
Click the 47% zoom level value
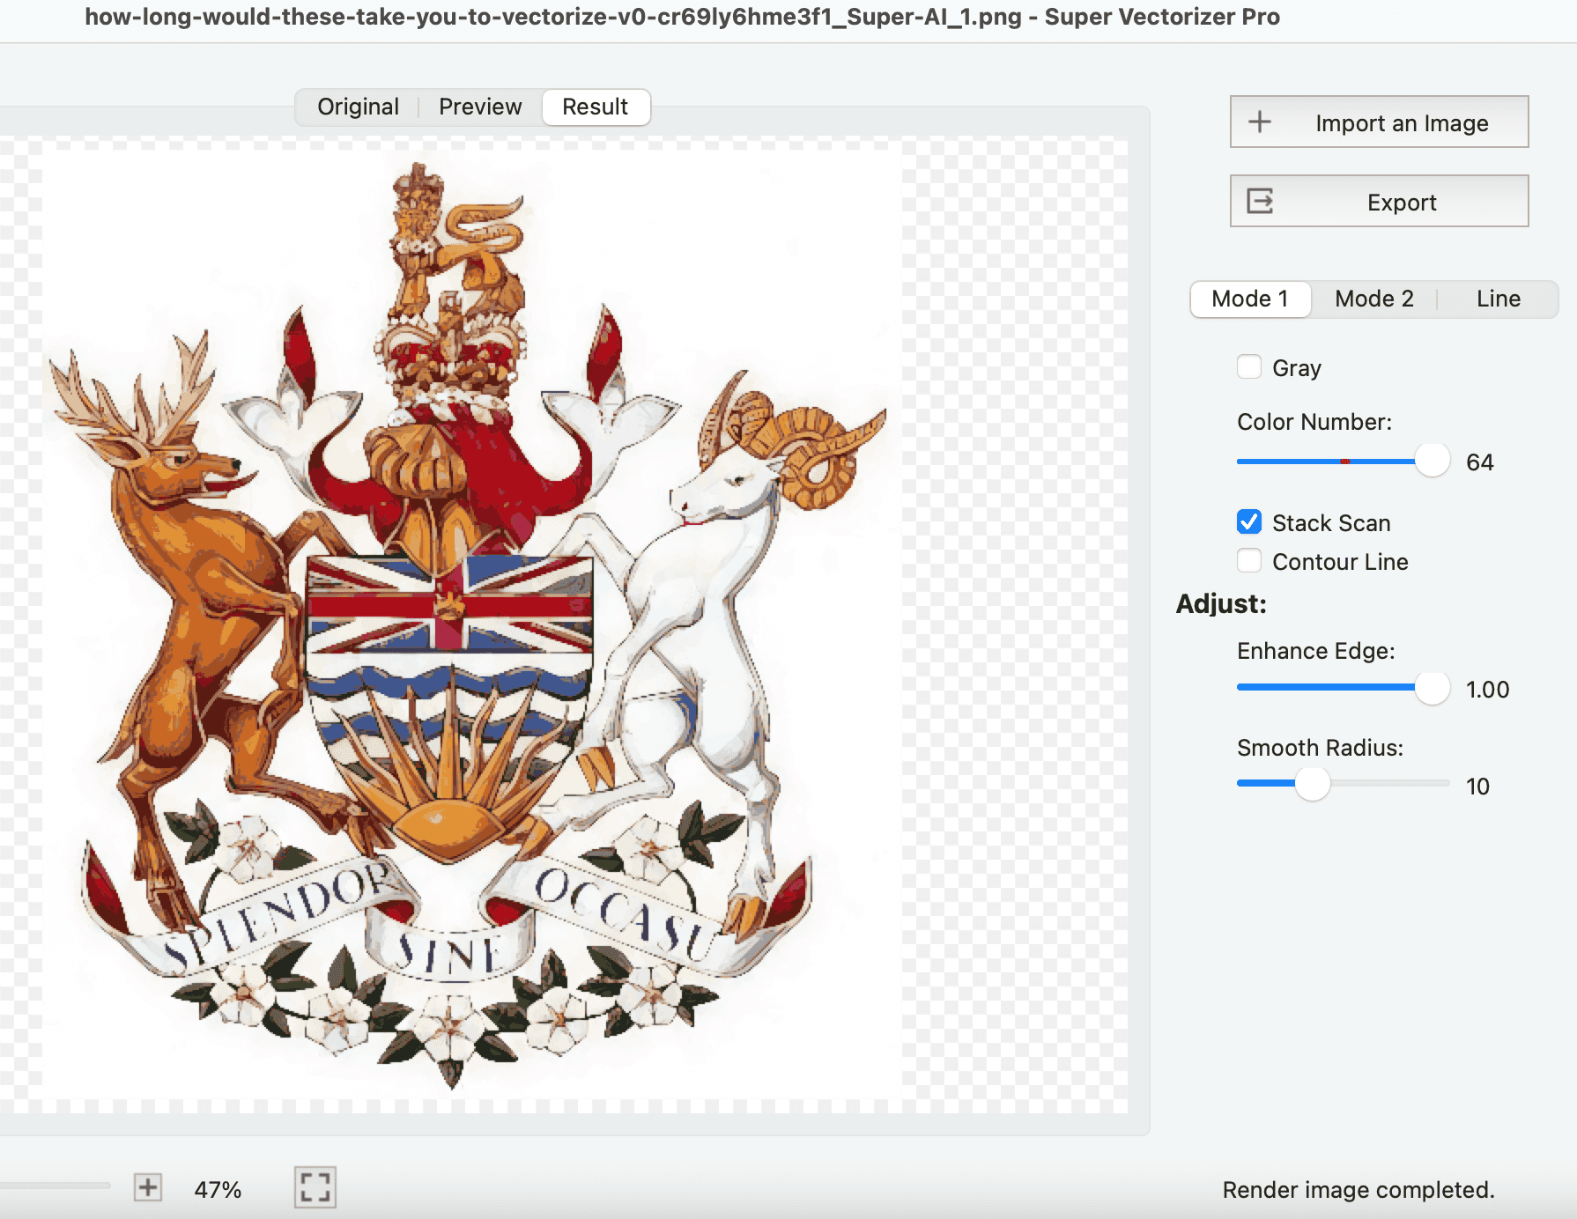tap(218, 1190)
